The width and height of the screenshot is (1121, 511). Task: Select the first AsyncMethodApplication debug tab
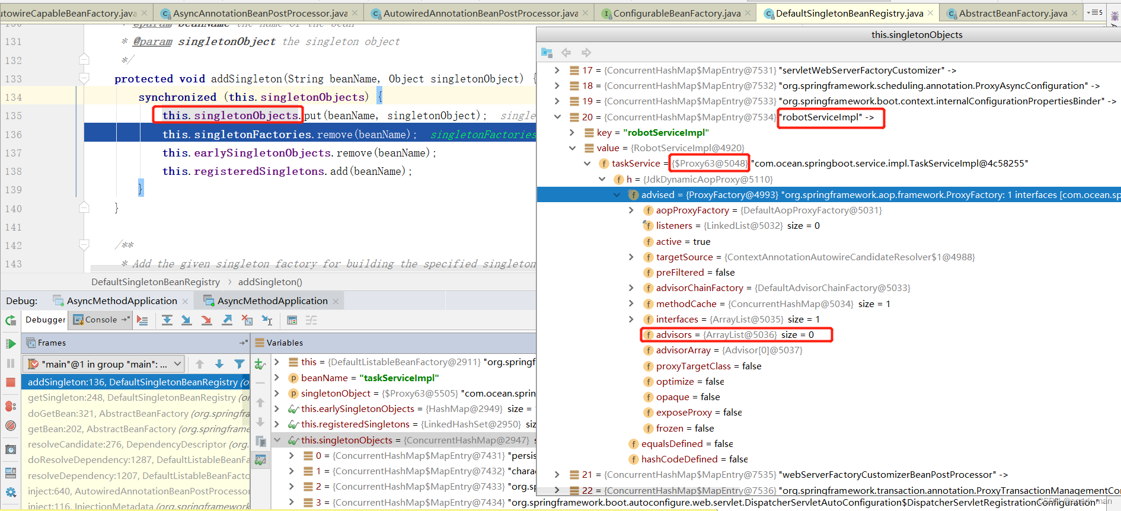(x=122, y=301)
